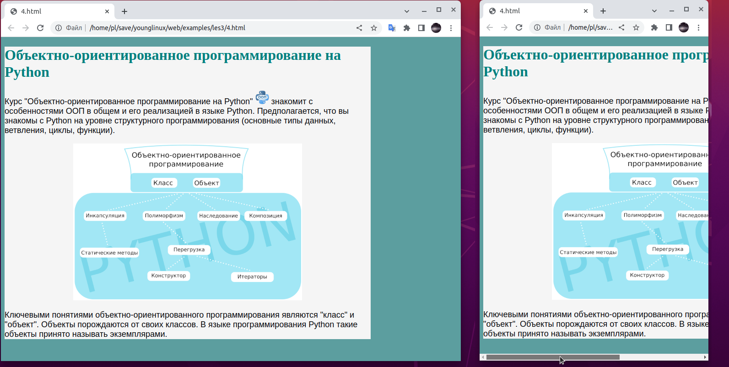Screen dimensions: 729x367
Task: Maximize the right browser window
Action: (x=686, y=10)
